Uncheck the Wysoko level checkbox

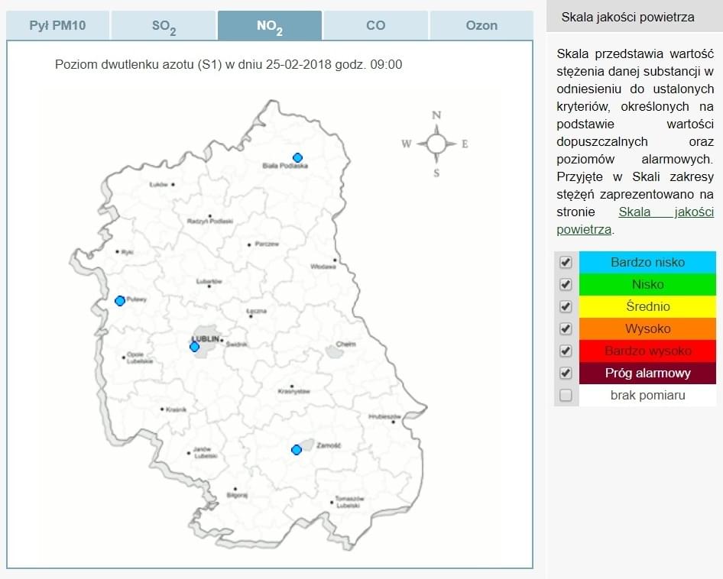pyautogui.click(x=566, y=328)
